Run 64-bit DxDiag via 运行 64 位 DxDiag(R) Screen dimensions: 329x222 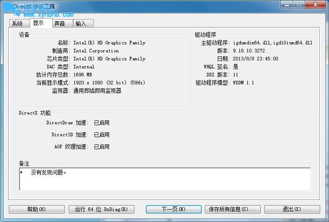coord(102,209)
